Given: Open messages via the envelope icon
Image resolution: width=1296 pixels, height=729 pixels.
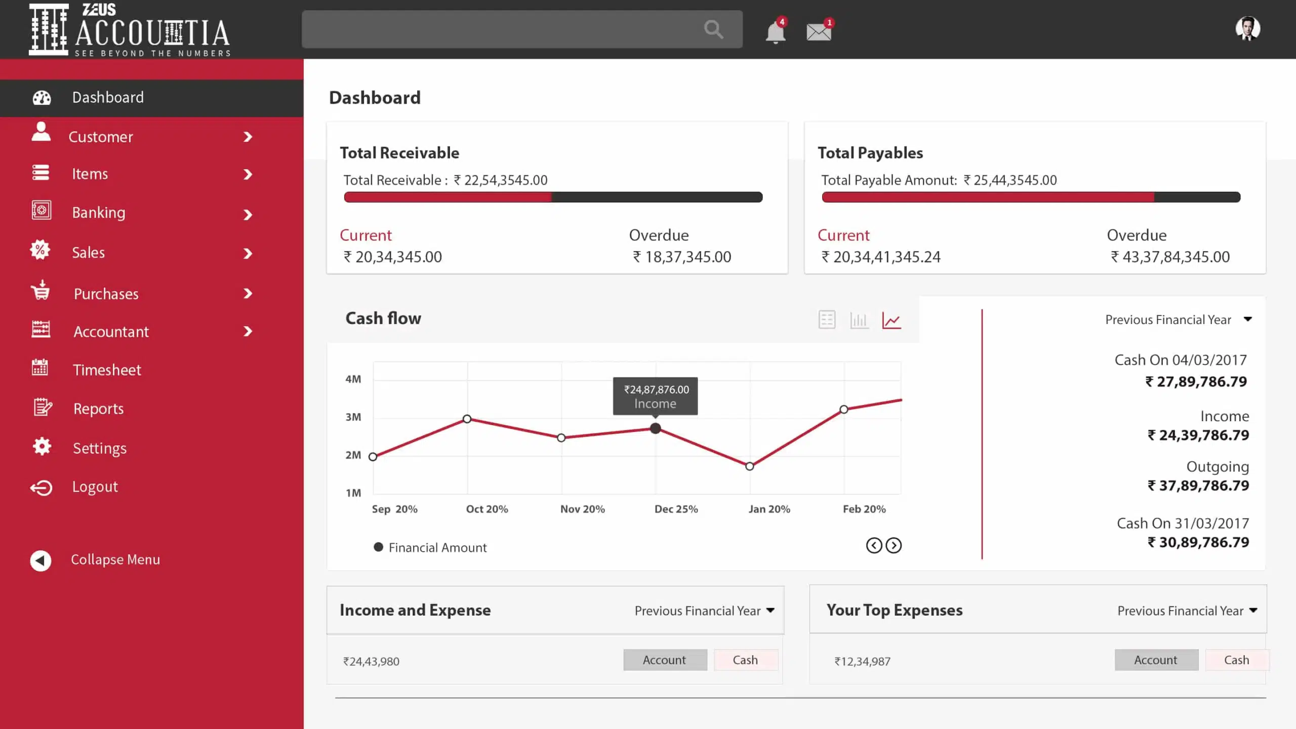Looking at the screenshot, I should [817, 31].
